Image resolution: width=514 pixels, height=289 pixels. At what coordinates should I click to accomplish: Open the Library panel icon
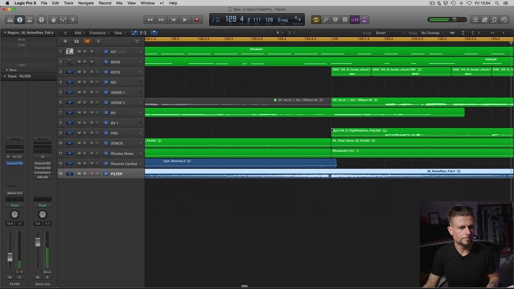(x=10, y=20)
